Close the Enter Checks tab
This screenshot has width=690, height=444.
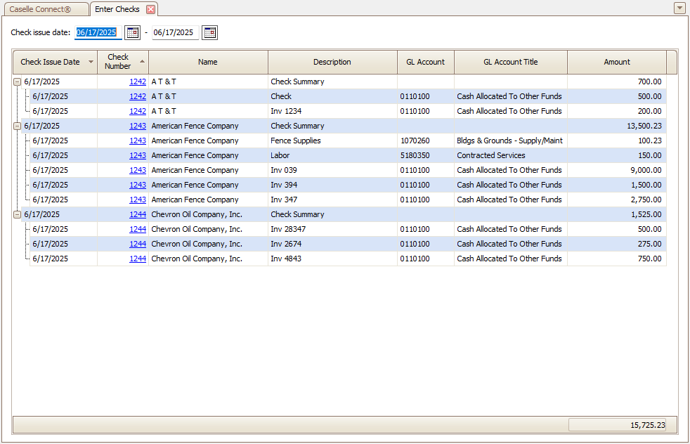(150, 9)
